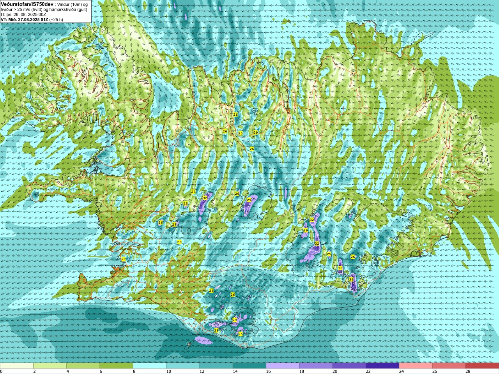
Task: Click the yellow "36" peak gust label
Action: [x=351, y=280]
